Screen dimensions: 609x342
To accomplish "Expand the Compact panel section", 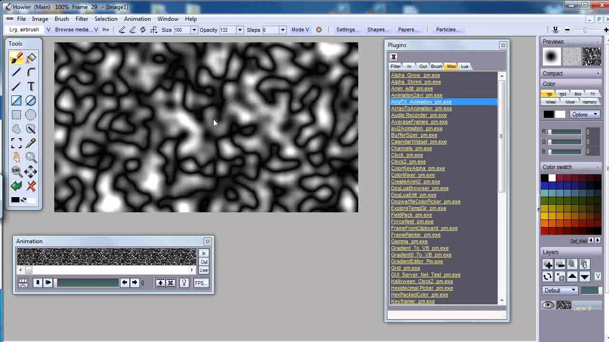I will coord(598,74).
